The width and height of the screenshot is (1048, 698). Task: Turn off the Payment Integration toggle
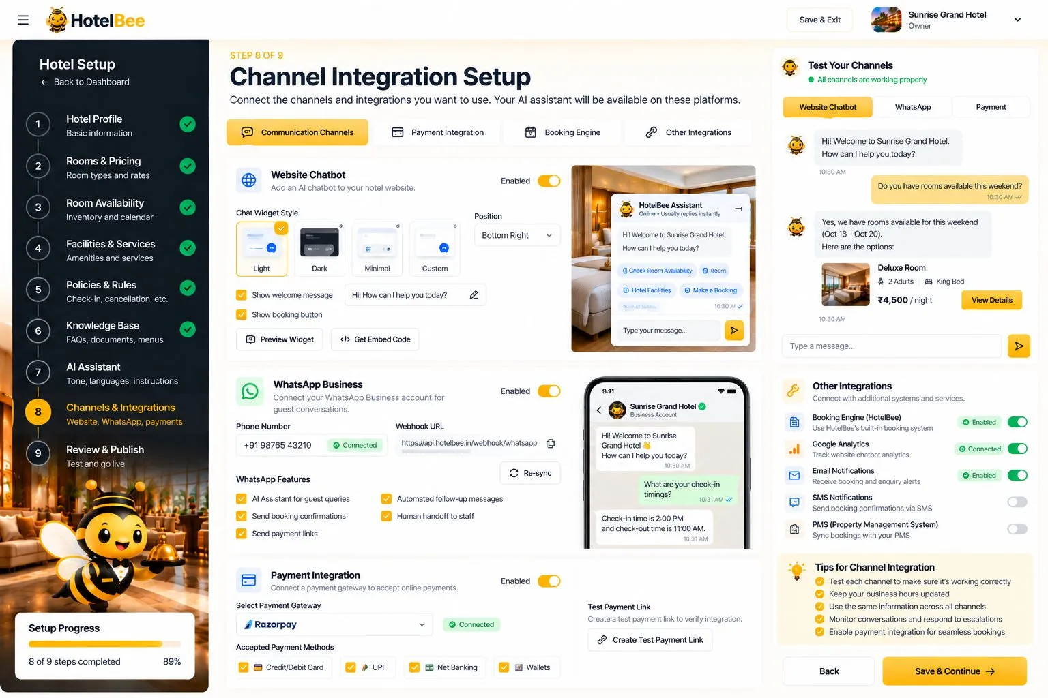549,581
